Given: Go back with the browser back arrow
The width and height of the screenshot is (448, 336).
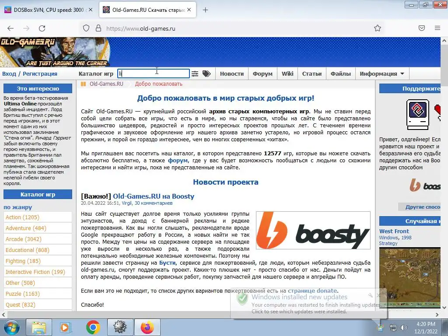Looking at the screenshot, I should click(10, 28).
